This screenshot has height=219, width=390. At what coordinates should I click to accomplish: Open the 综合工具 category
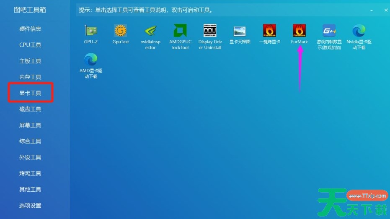[x=30, y=141]
